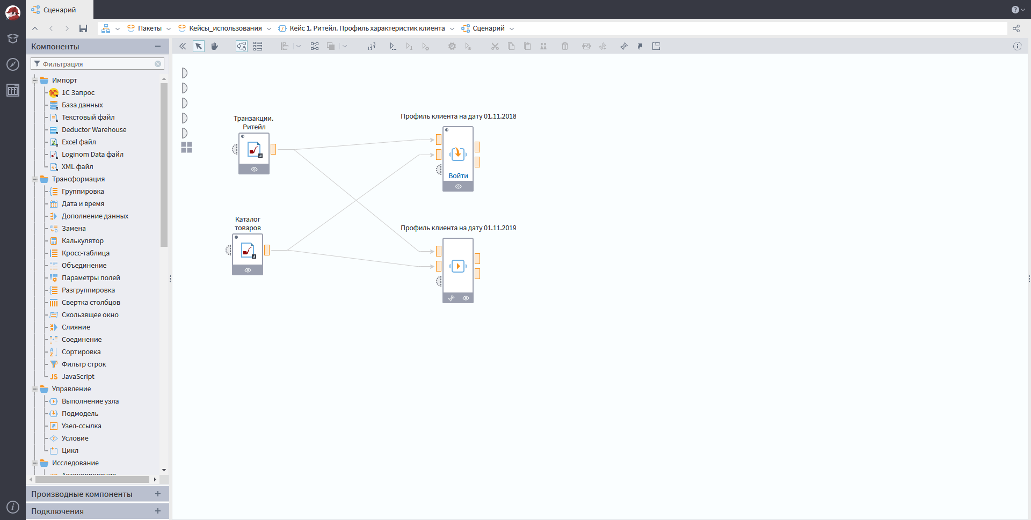Select the Кросс-таблица component
Image resolution: width=1031 pixels, height=520 pixels.
pyautogui.click(x=79, y=253)
